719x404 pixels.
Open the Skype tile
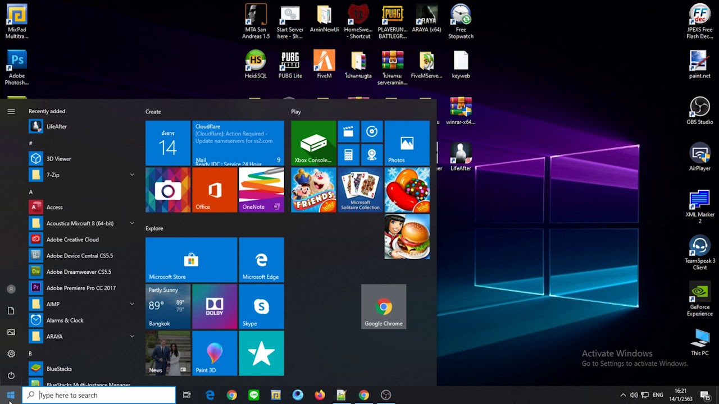[261, 306]
